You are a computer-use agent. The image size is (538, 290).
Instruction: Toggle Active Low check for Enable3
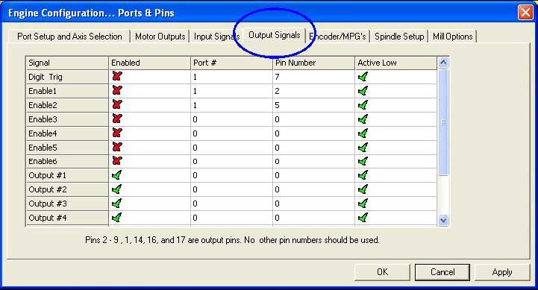363,119
